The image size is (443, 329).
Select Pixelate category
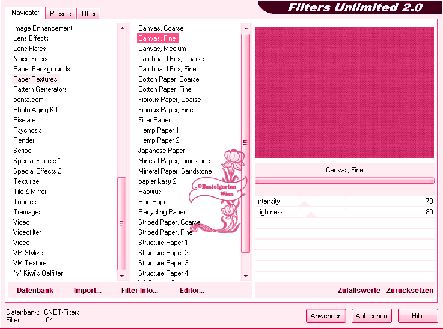(x=25, y=120)
